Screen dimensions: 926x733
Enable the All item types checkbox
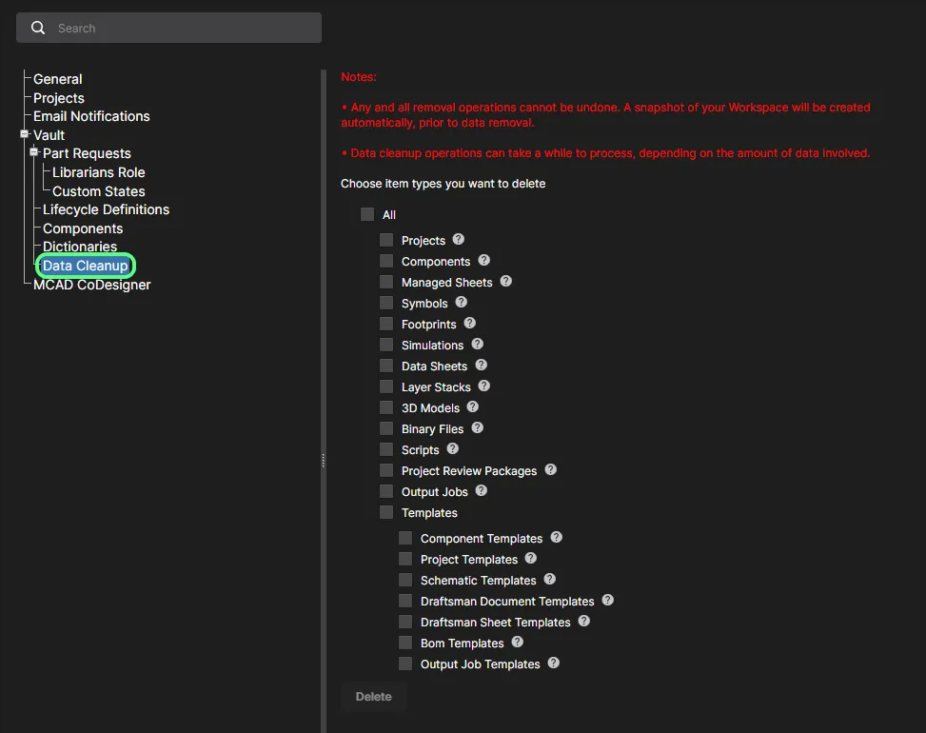click(367, 215)
